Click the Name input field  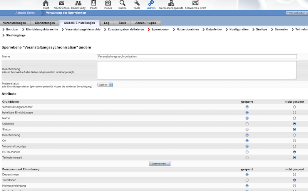(197, 56)
